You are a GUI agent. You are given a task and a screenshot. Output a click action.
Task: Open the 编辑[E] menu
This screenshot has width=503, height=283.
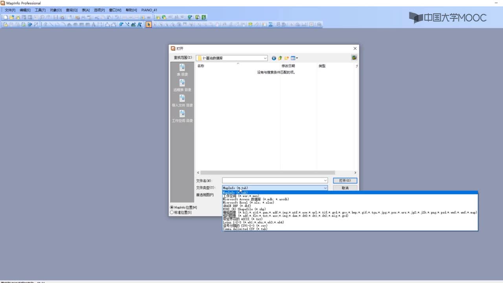click(25, 10)
